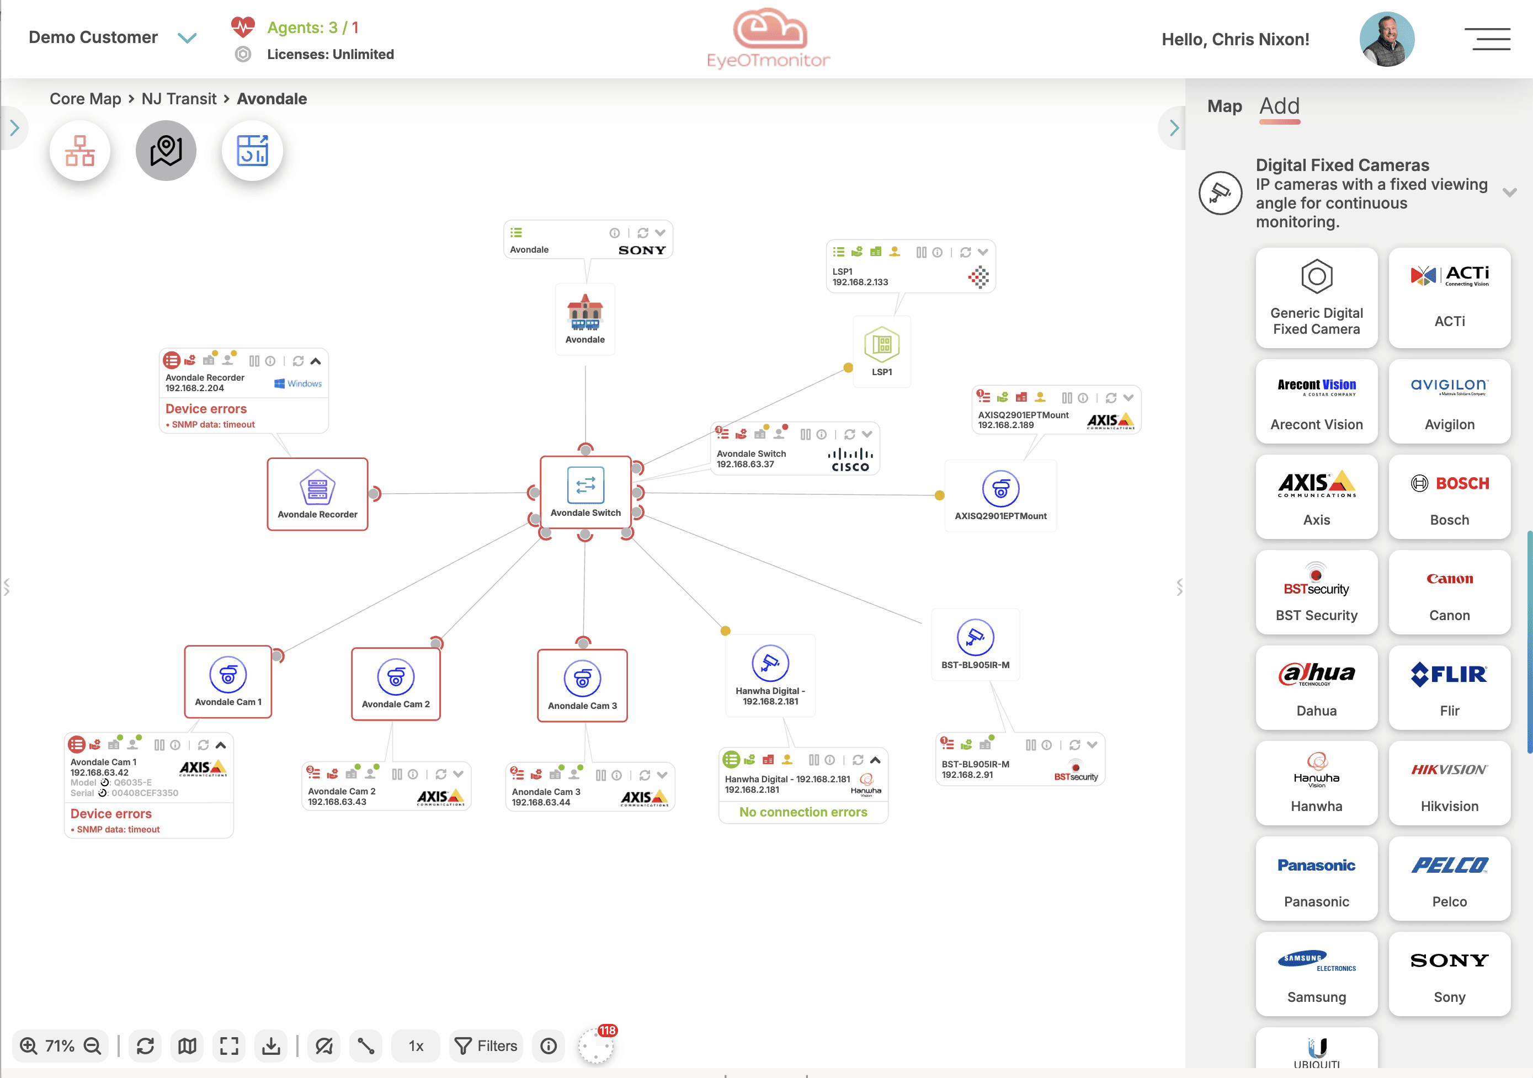
Task: Toggle the hidden comments slashed icon
Action: (x=324, y=1046)
